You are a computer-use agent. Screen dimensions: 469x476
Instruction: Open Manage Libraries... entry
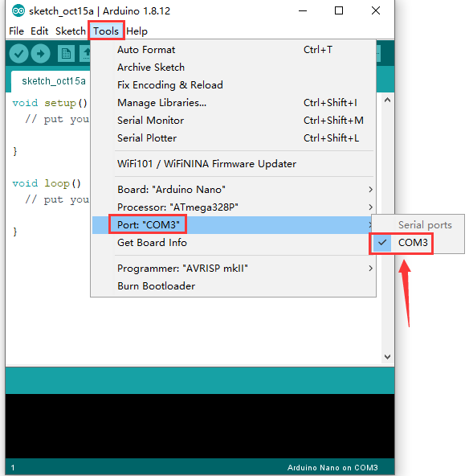(233, 103)
